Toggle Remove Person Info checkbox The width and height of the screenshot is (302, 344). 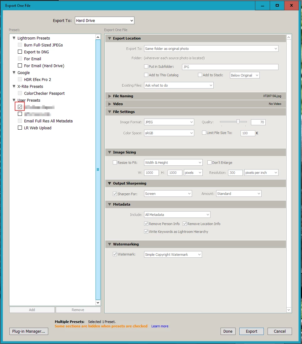coord(146,223)
